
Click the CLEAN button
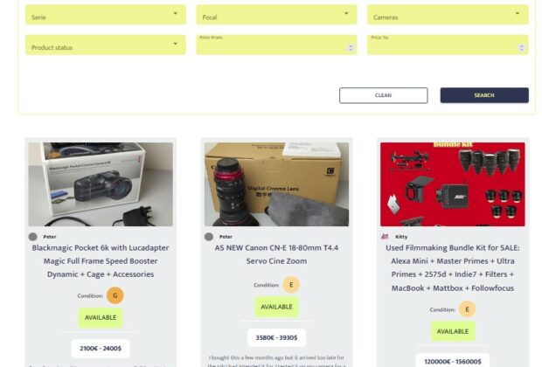pos(384,95)
